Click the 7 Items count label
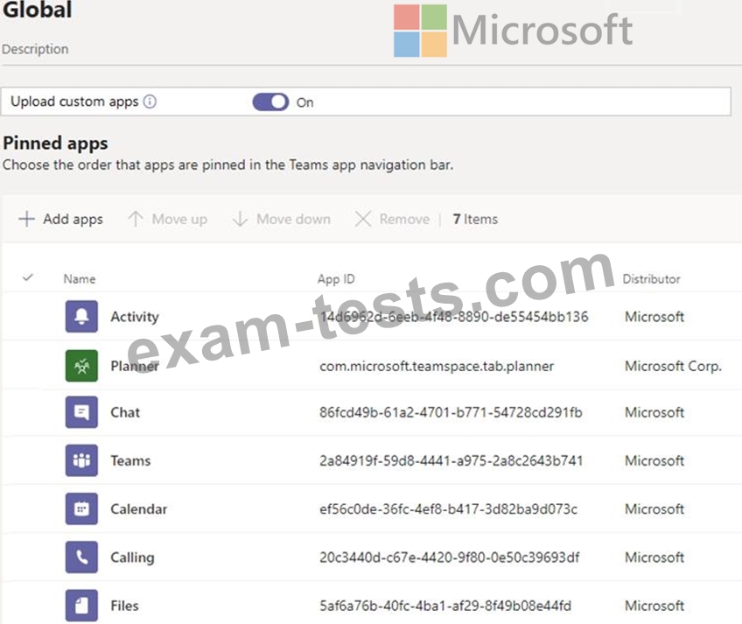Viewport: 742px width, 624px height. tap(475, 219)
